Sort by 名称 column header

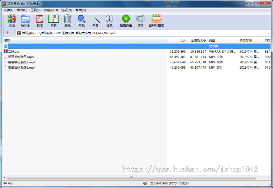(x=85, y=40)
